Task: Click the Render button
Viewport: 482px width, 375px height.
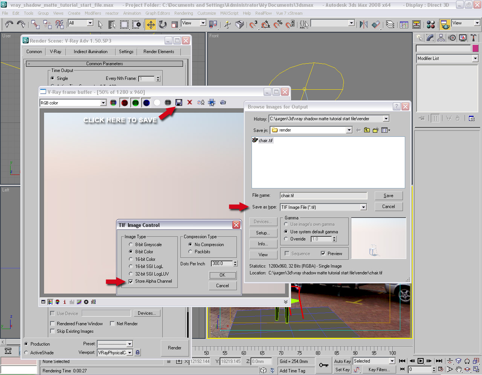Action: 175,348
